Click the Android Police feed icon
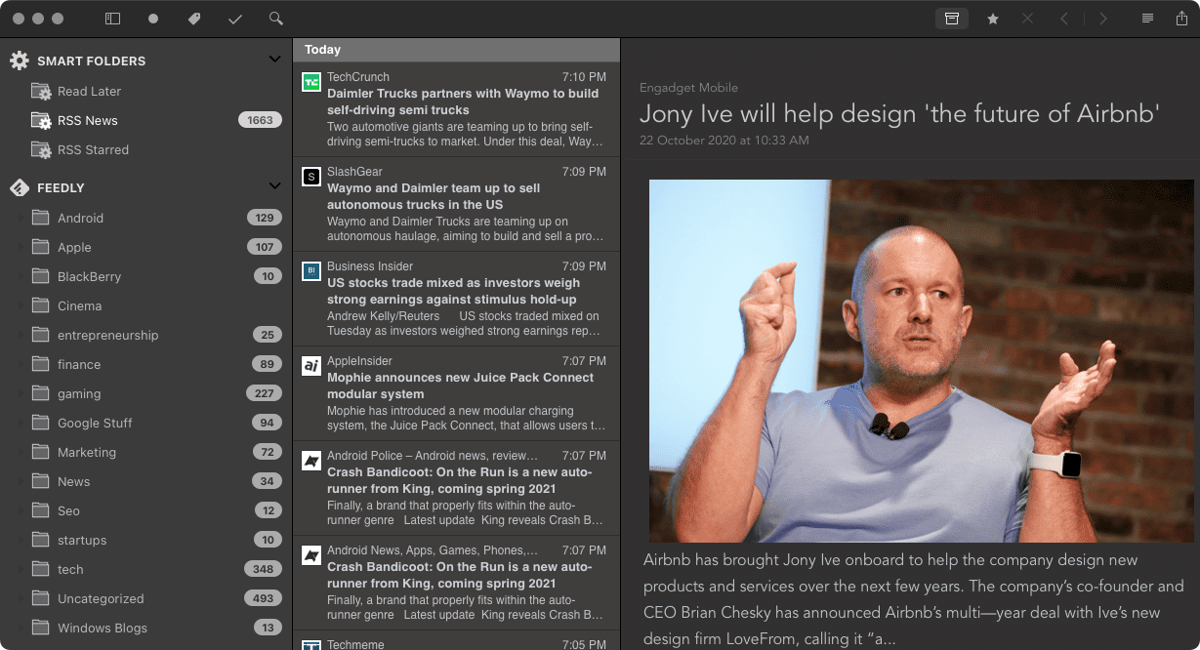1200x650 pixels. click(x=311, y=461)
